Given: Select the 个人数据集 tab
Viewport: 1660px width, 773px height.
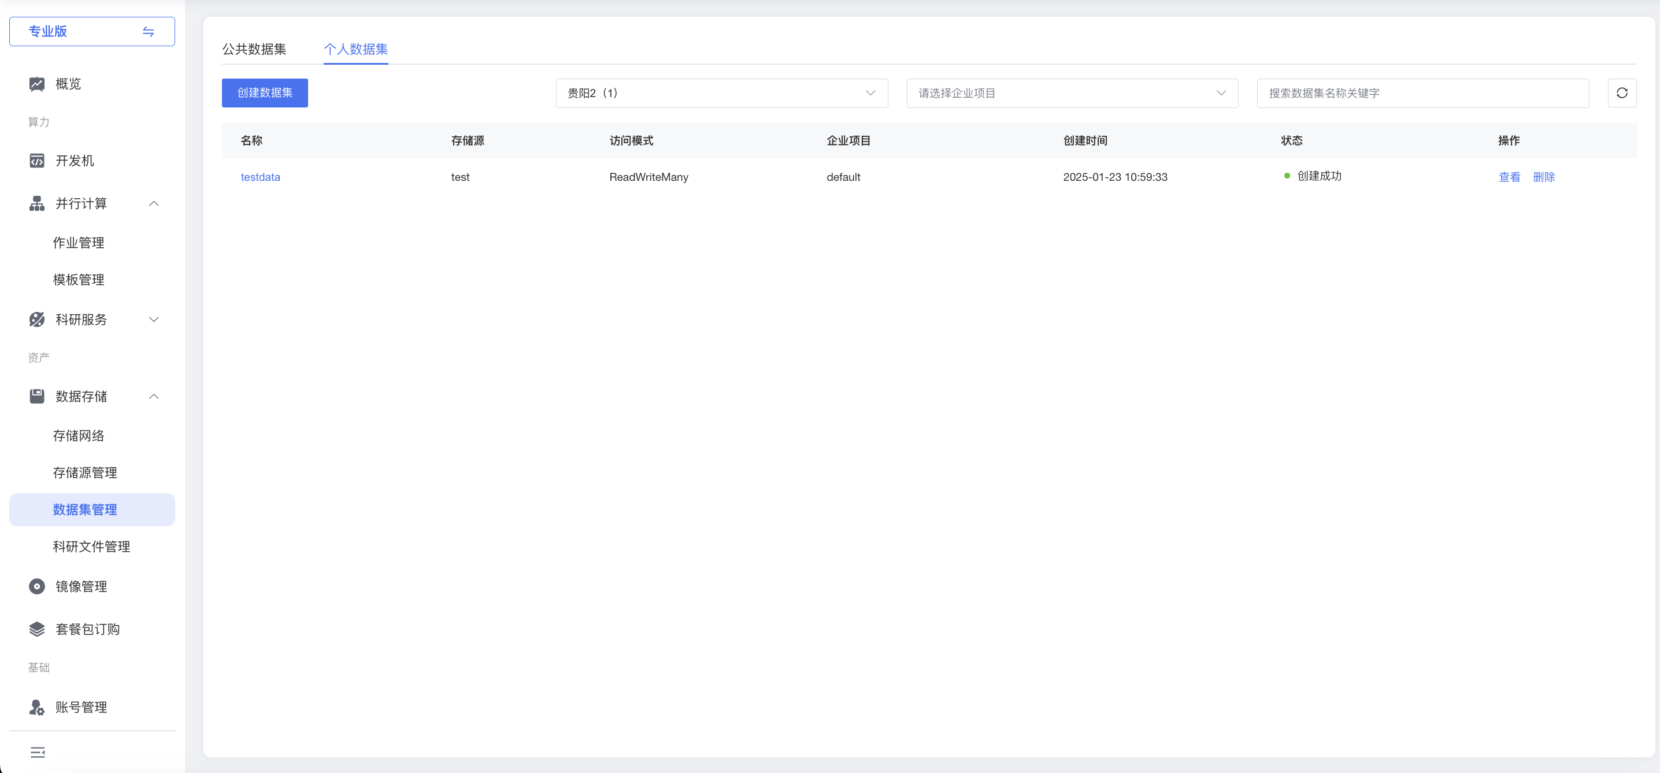Looking at the screenshot, I should 355,49.
